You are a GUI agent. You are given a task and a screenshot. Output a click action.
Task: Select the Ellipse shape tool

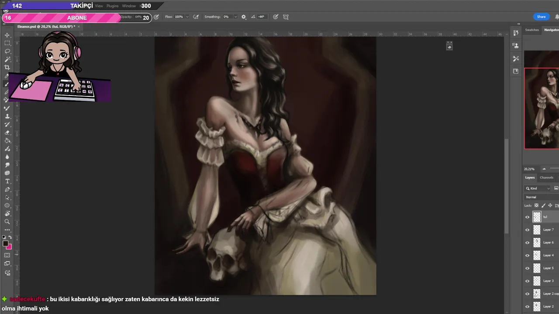click(x=7, y=205)
